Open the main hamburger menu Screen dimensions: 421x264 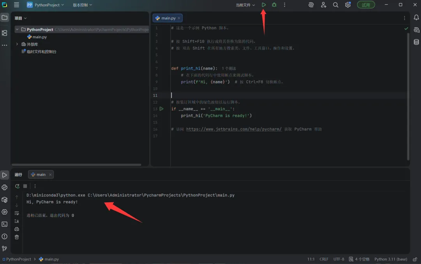coord(16,5)
